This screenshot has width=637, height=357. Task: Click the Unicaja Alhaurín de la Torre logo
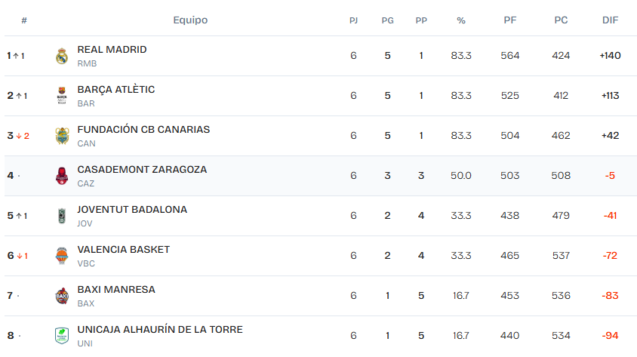pos(62,335)
